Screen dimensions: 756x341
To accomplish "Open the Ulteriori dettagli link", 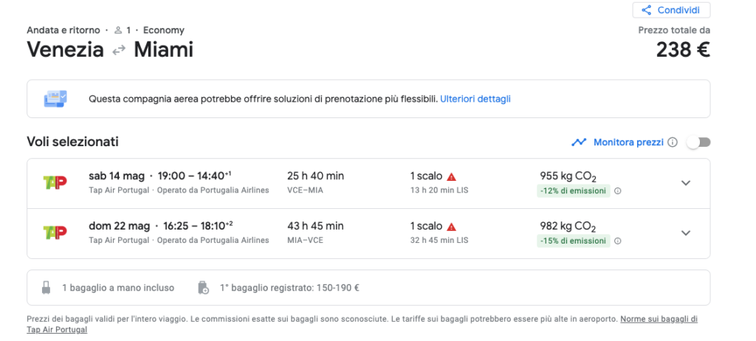I will point(475,99).
